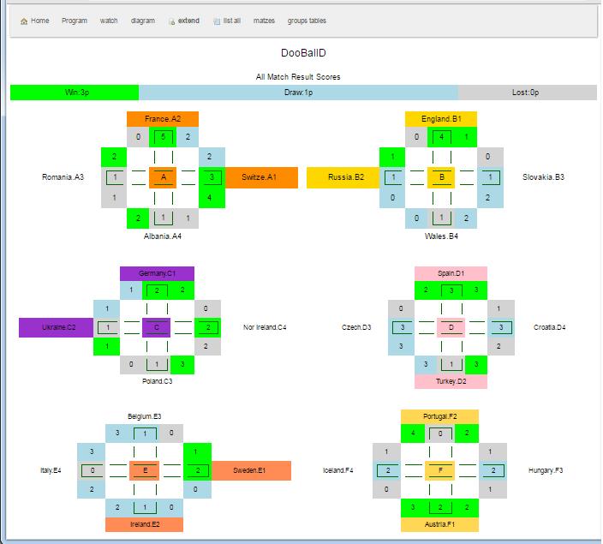The image size is (603, 544).
Task: Click the blue Draw:1p legend bar
Action: point(298,93)
